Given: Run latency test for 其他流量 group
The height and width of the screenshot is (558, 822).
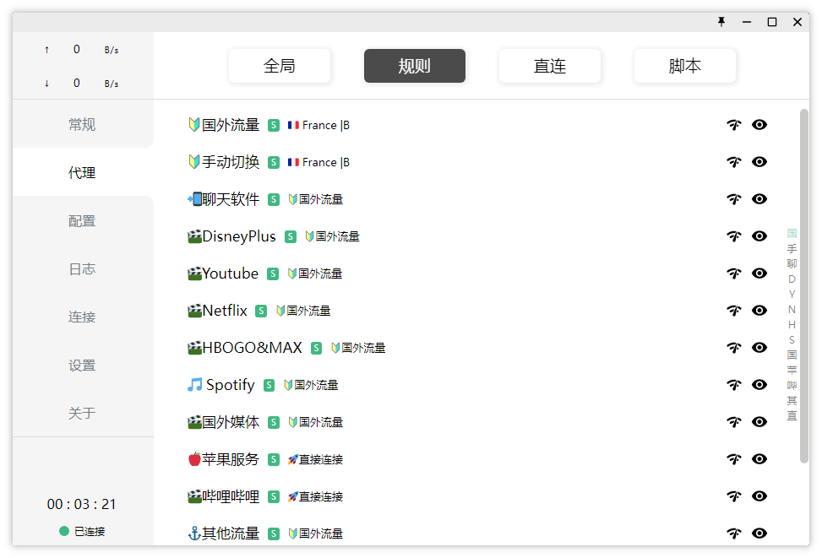Looking at the screenshot, I should [734, 534].
